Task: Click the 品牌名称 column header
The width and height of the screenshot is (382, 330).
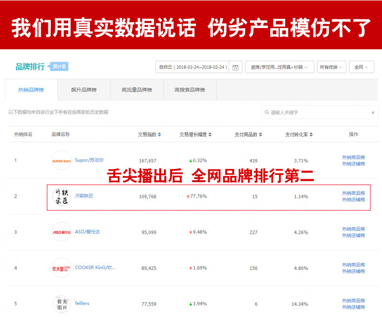Action: click(x=60, y=134)
